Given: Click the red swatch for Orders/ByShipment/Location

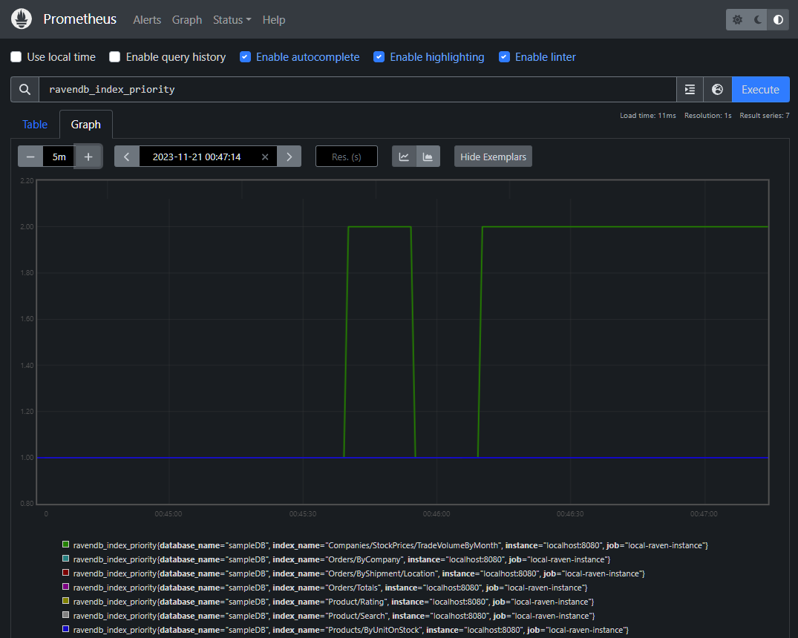Looking at the screenshot, I should [65, 573].
